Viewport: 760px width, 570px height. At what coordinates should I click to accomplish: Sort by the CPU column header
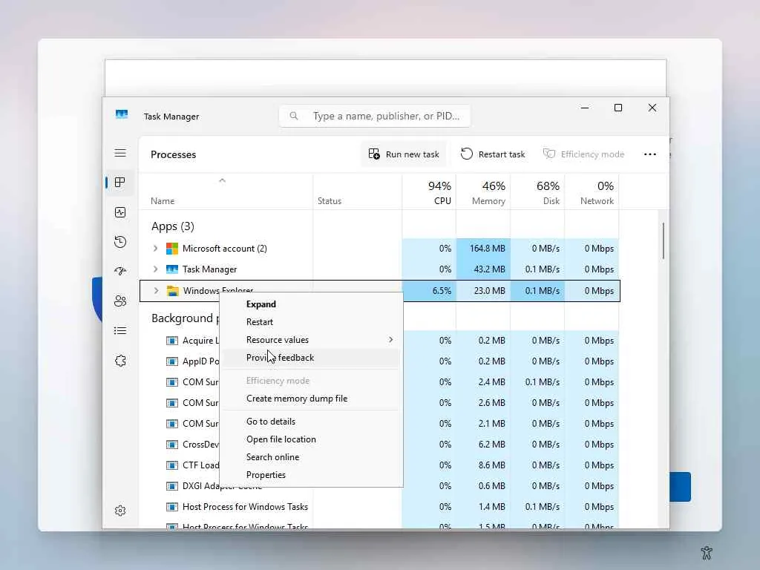pos(429,192)
